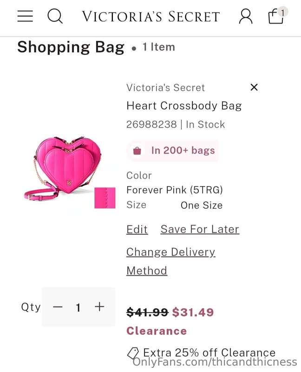Viewport: 301px width, 372px height.
Task: Remove the Heart Crossbody Bag item
Action: [254, 87]
